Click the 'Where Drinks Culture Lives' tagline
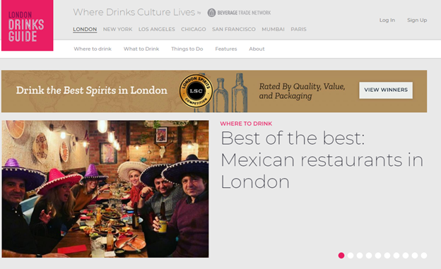Image resolution: width=441 pixels, height=269 pixels. coord(134,13)
